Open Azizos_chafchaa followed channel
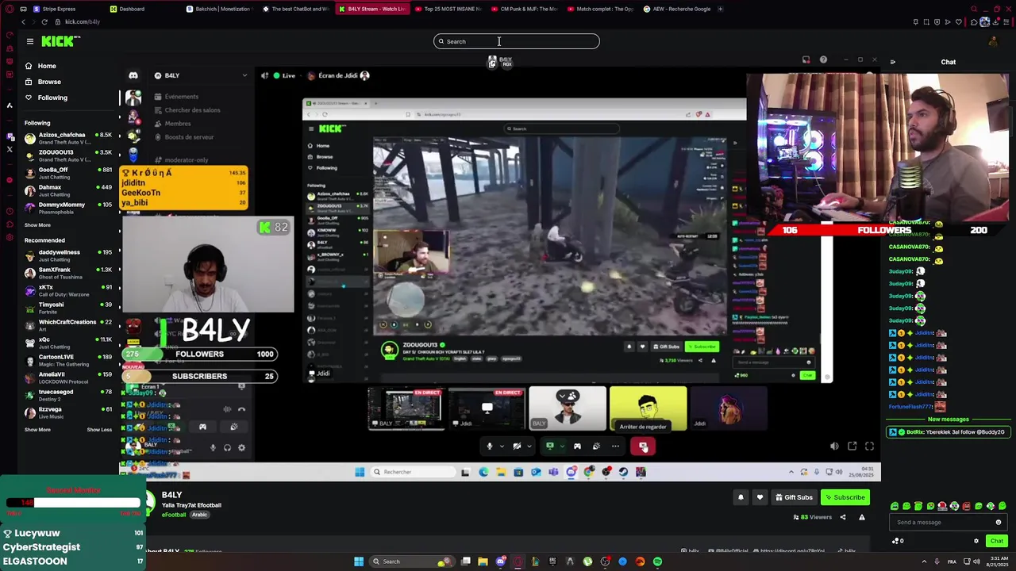 pyautogui.click(x=68, y=137)
